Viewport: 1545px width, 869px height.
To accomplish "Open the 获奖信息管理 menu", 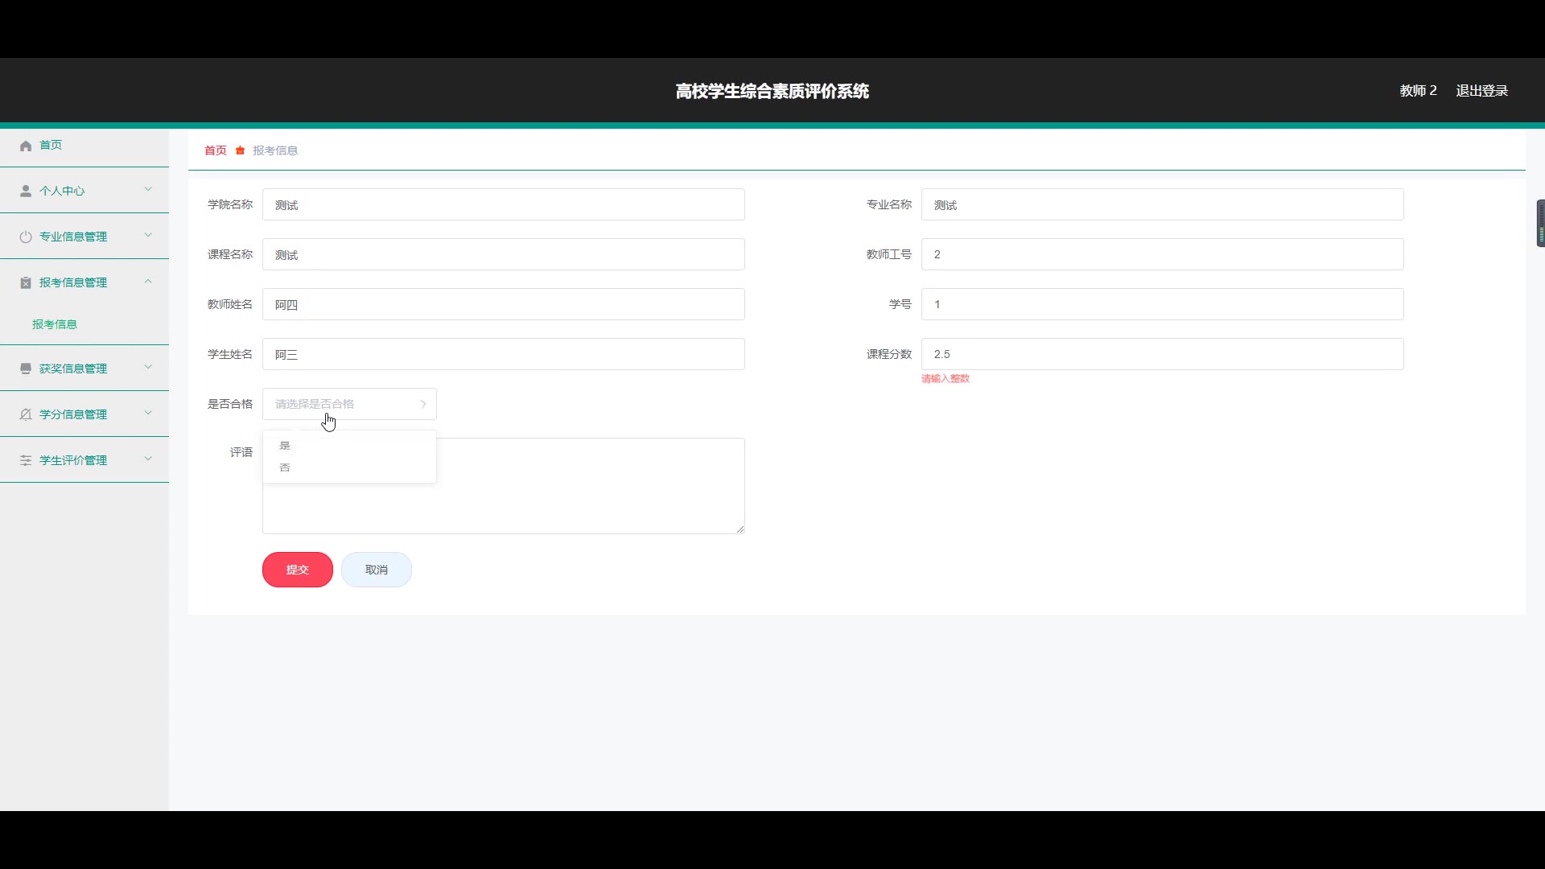I will pos(73,369).
